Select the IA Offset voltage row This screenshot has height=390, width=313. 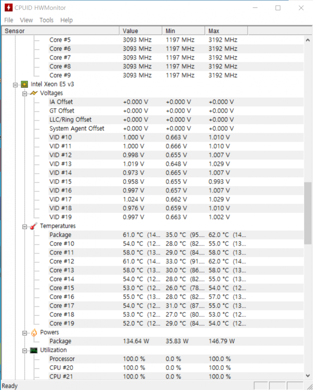click(x=176, y=102)
